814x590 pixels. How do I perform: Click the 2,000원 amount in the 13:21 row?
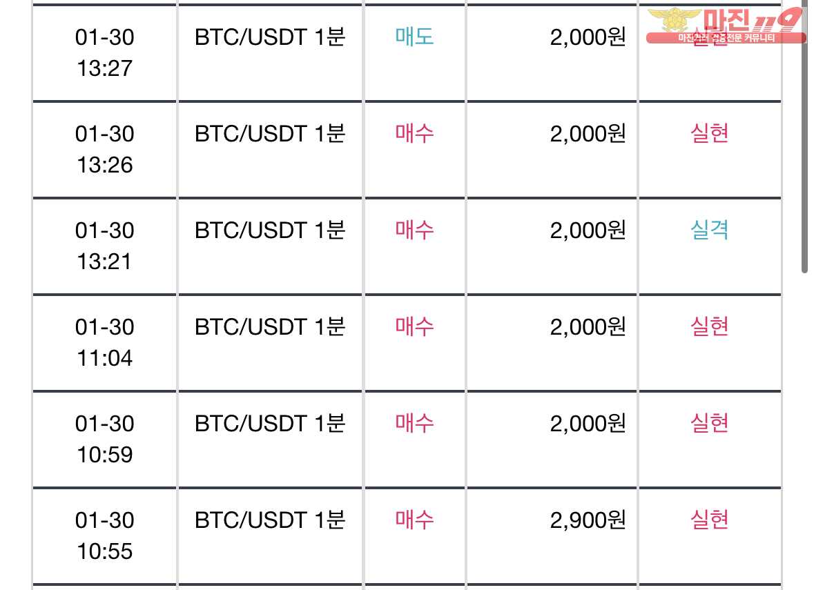[588, 230]
